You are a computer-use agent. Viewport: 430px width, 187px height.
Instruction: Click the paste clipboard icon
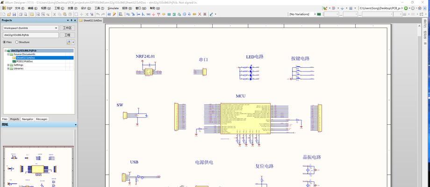pos(64,14)
